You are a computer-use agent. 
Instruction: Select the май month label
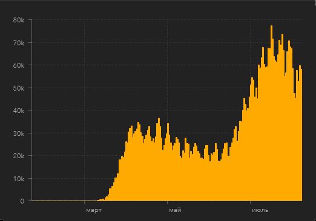[x=175, y=210]
